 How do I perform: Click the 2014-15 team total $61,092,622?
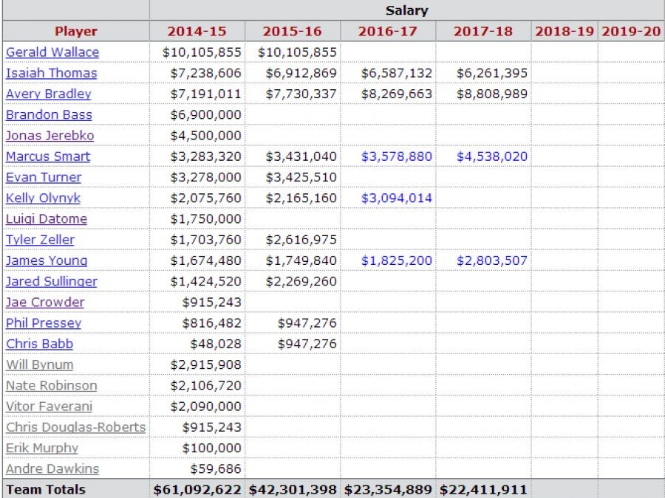coord(197,489)
